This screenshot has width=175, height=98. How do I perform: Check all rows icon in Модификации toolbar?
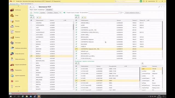coord(76,63)
